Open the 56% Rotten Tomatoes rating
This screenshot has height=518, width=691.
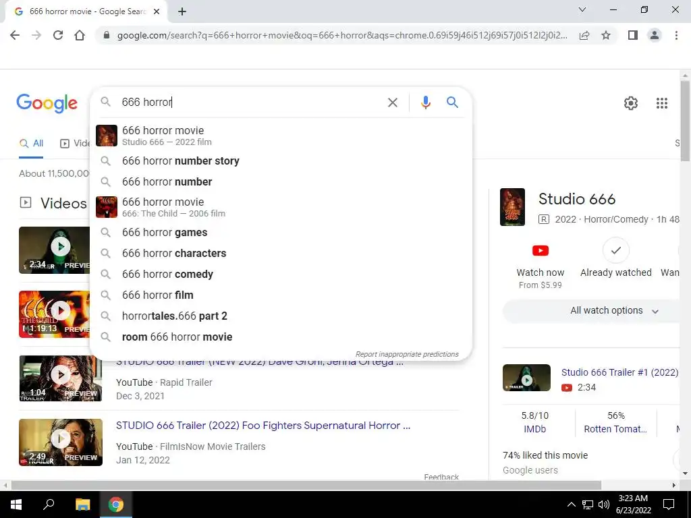(x=615, y=422)
